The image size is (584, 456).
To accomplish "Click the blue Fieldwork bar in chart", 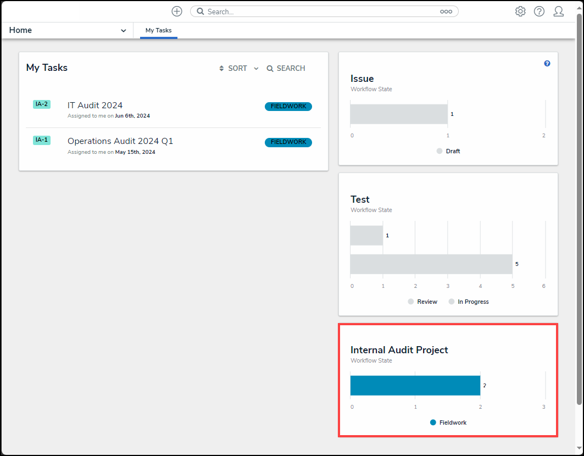I will pyautogui.click(x=415, y=386).
